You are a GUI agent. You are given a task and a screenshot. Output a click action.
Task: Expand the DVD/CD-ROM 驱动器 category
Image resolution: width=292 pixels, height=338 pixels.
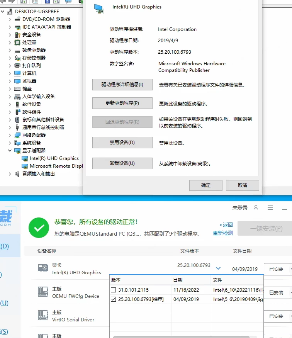point(10,19)
